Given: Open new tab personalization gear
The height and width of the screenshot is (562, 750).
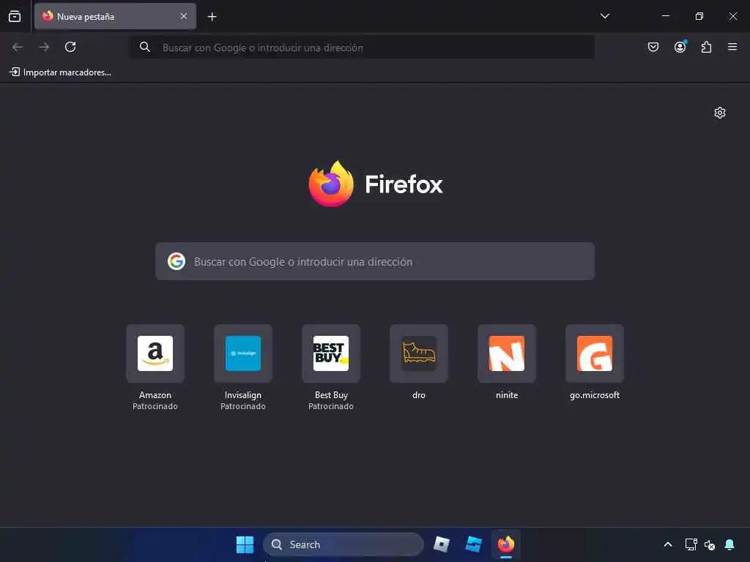Looking at the screenshot, I should 720,113.
